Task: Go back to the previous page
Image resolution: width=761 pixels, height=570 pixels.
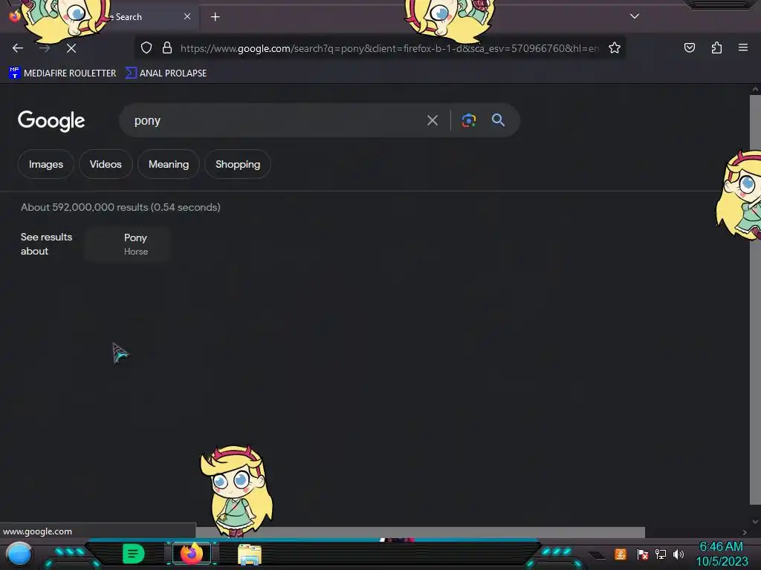Action: click(18, 48)
